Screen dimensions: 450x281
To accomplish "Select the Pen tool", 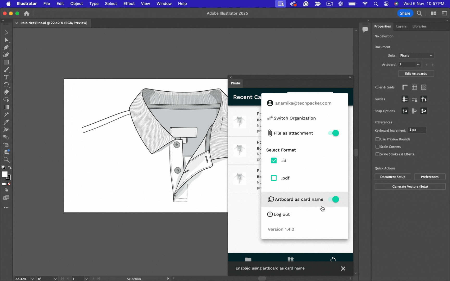I will tap(6, 47).
